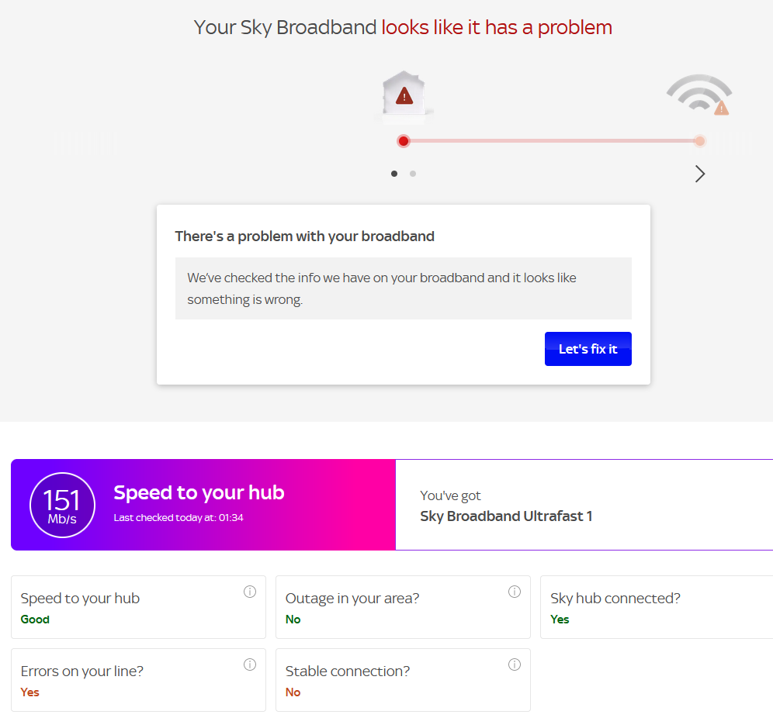Click the faded Wi-Fi end marker on the line
The width and height of the screenshot is (773, 718).
700,141
